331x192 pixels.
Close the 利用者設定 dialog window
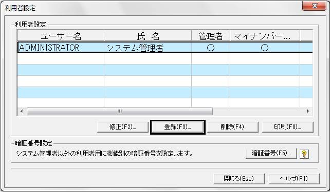coord(315,6)
